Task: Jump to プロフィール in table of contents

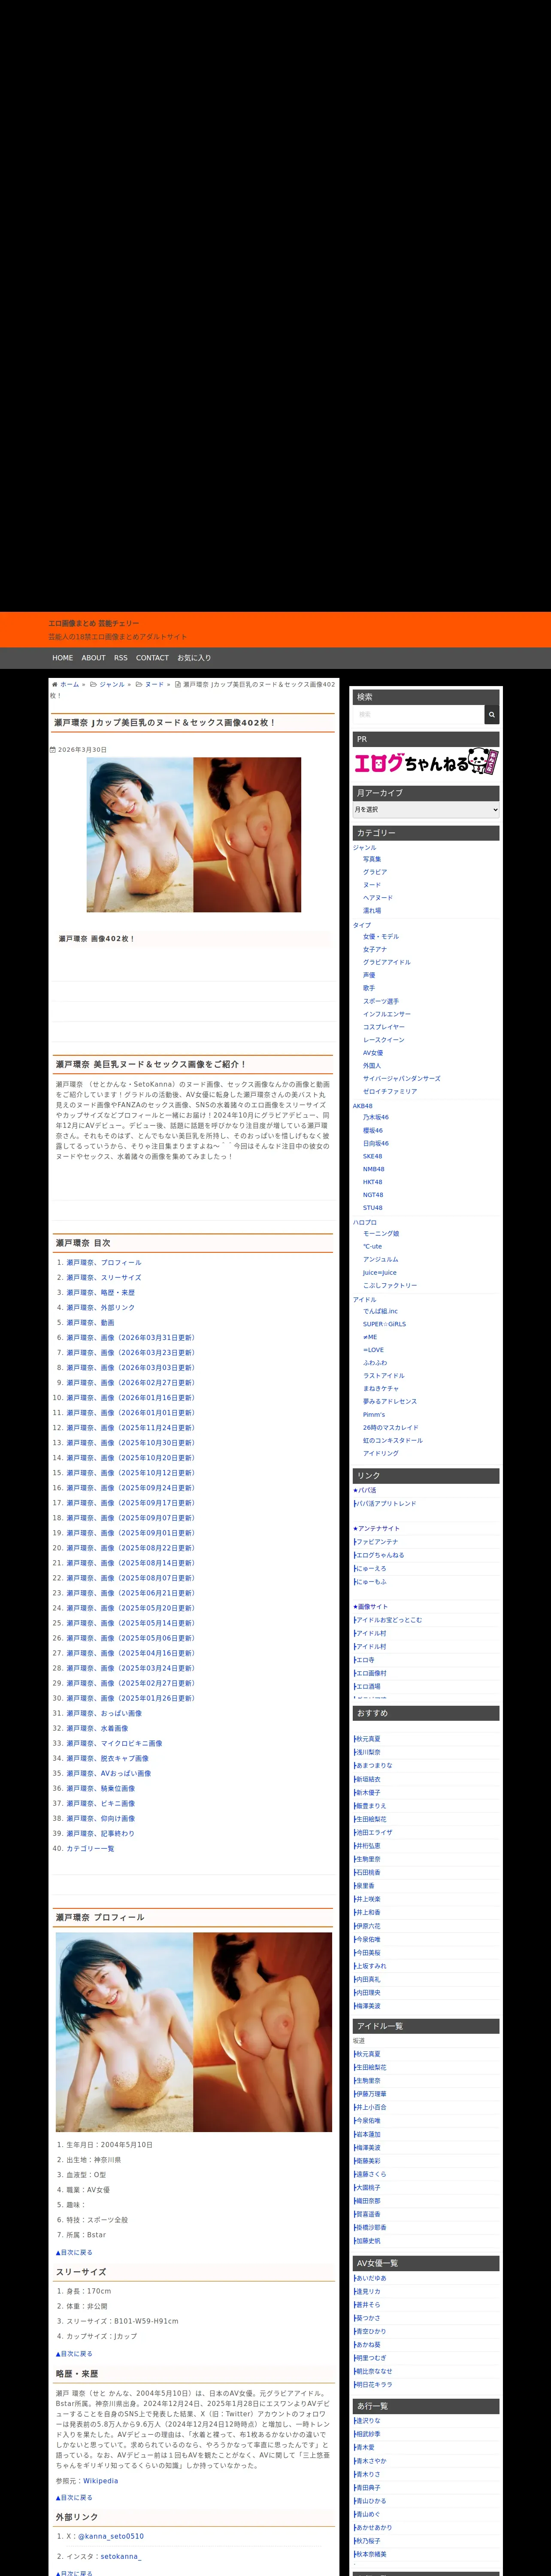Action: click(104, 1263)
